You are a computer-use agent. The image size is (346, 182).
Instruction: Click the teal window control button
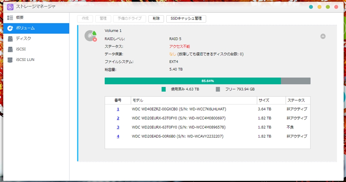tap(311, 7)
